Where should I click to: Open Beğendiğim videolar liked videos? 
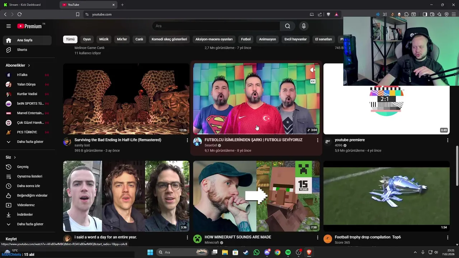point(27,196)
